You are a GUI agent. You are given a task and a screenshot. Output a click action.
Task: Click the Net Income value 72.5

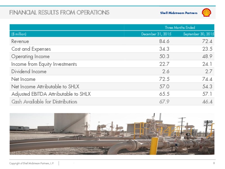(164, 79)
